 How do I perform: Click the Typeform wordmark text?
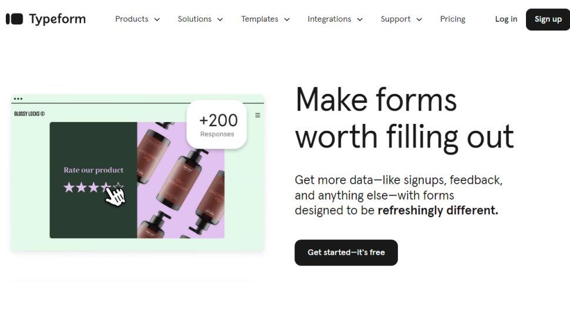click(x=58, y=19)
